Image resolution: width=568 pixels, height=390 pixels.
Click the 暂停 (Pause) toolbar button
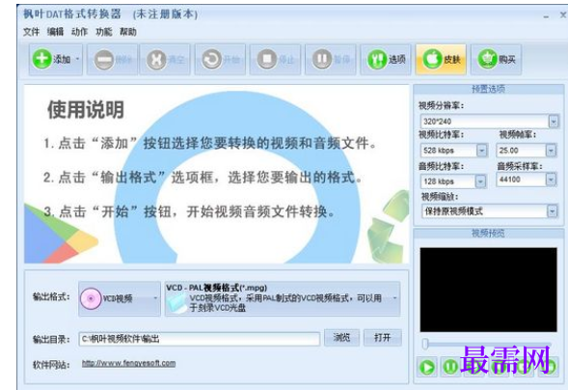(331, 60)
